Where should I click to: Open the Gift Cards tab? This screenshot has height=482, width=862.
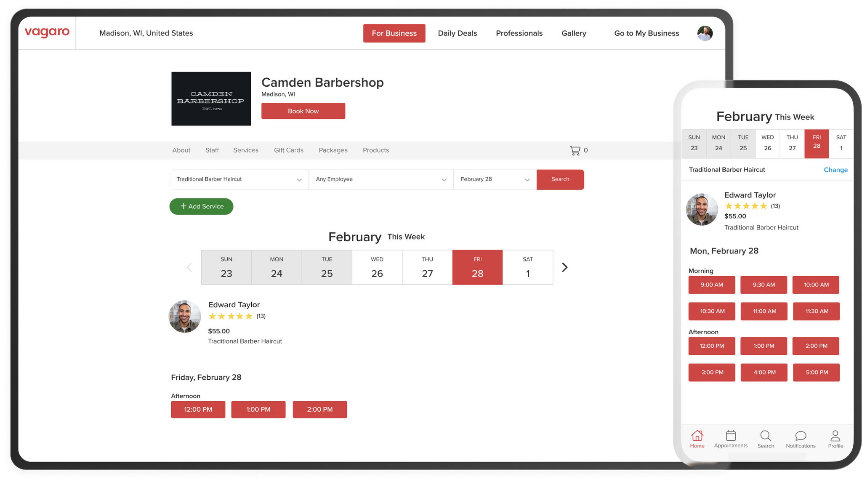pos(289,150)
